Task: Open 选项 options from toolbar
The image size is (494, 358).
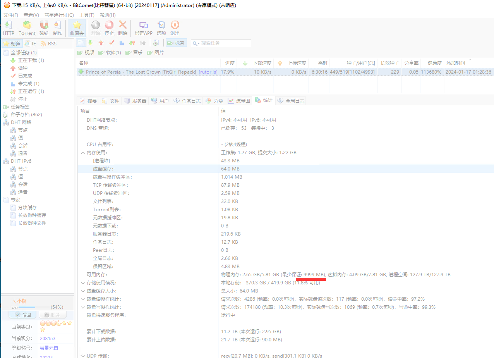Action: (161, 28)
